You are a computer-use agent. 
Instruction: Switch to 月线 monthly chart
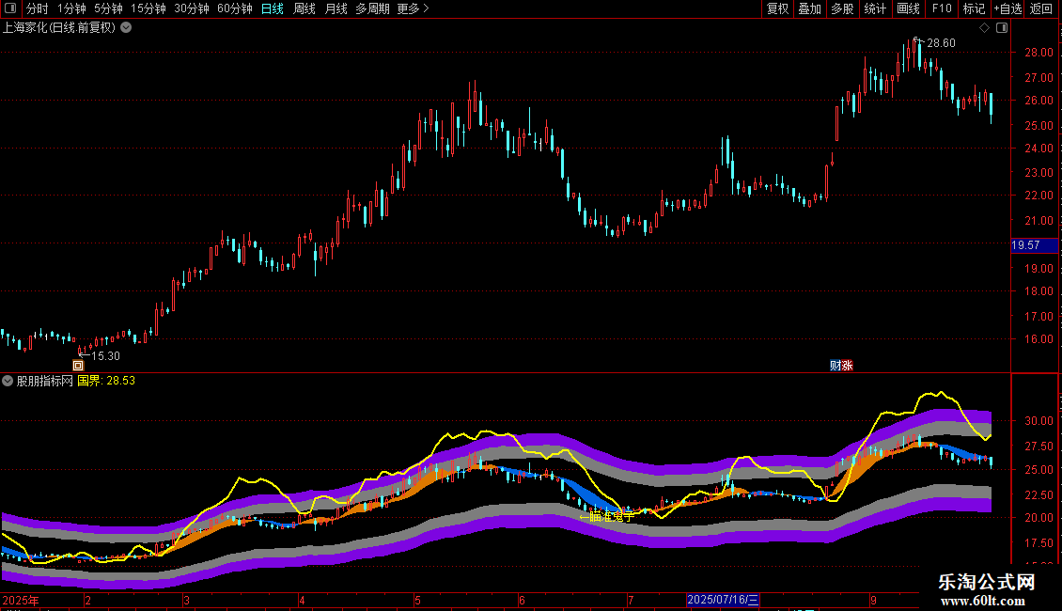336,8
